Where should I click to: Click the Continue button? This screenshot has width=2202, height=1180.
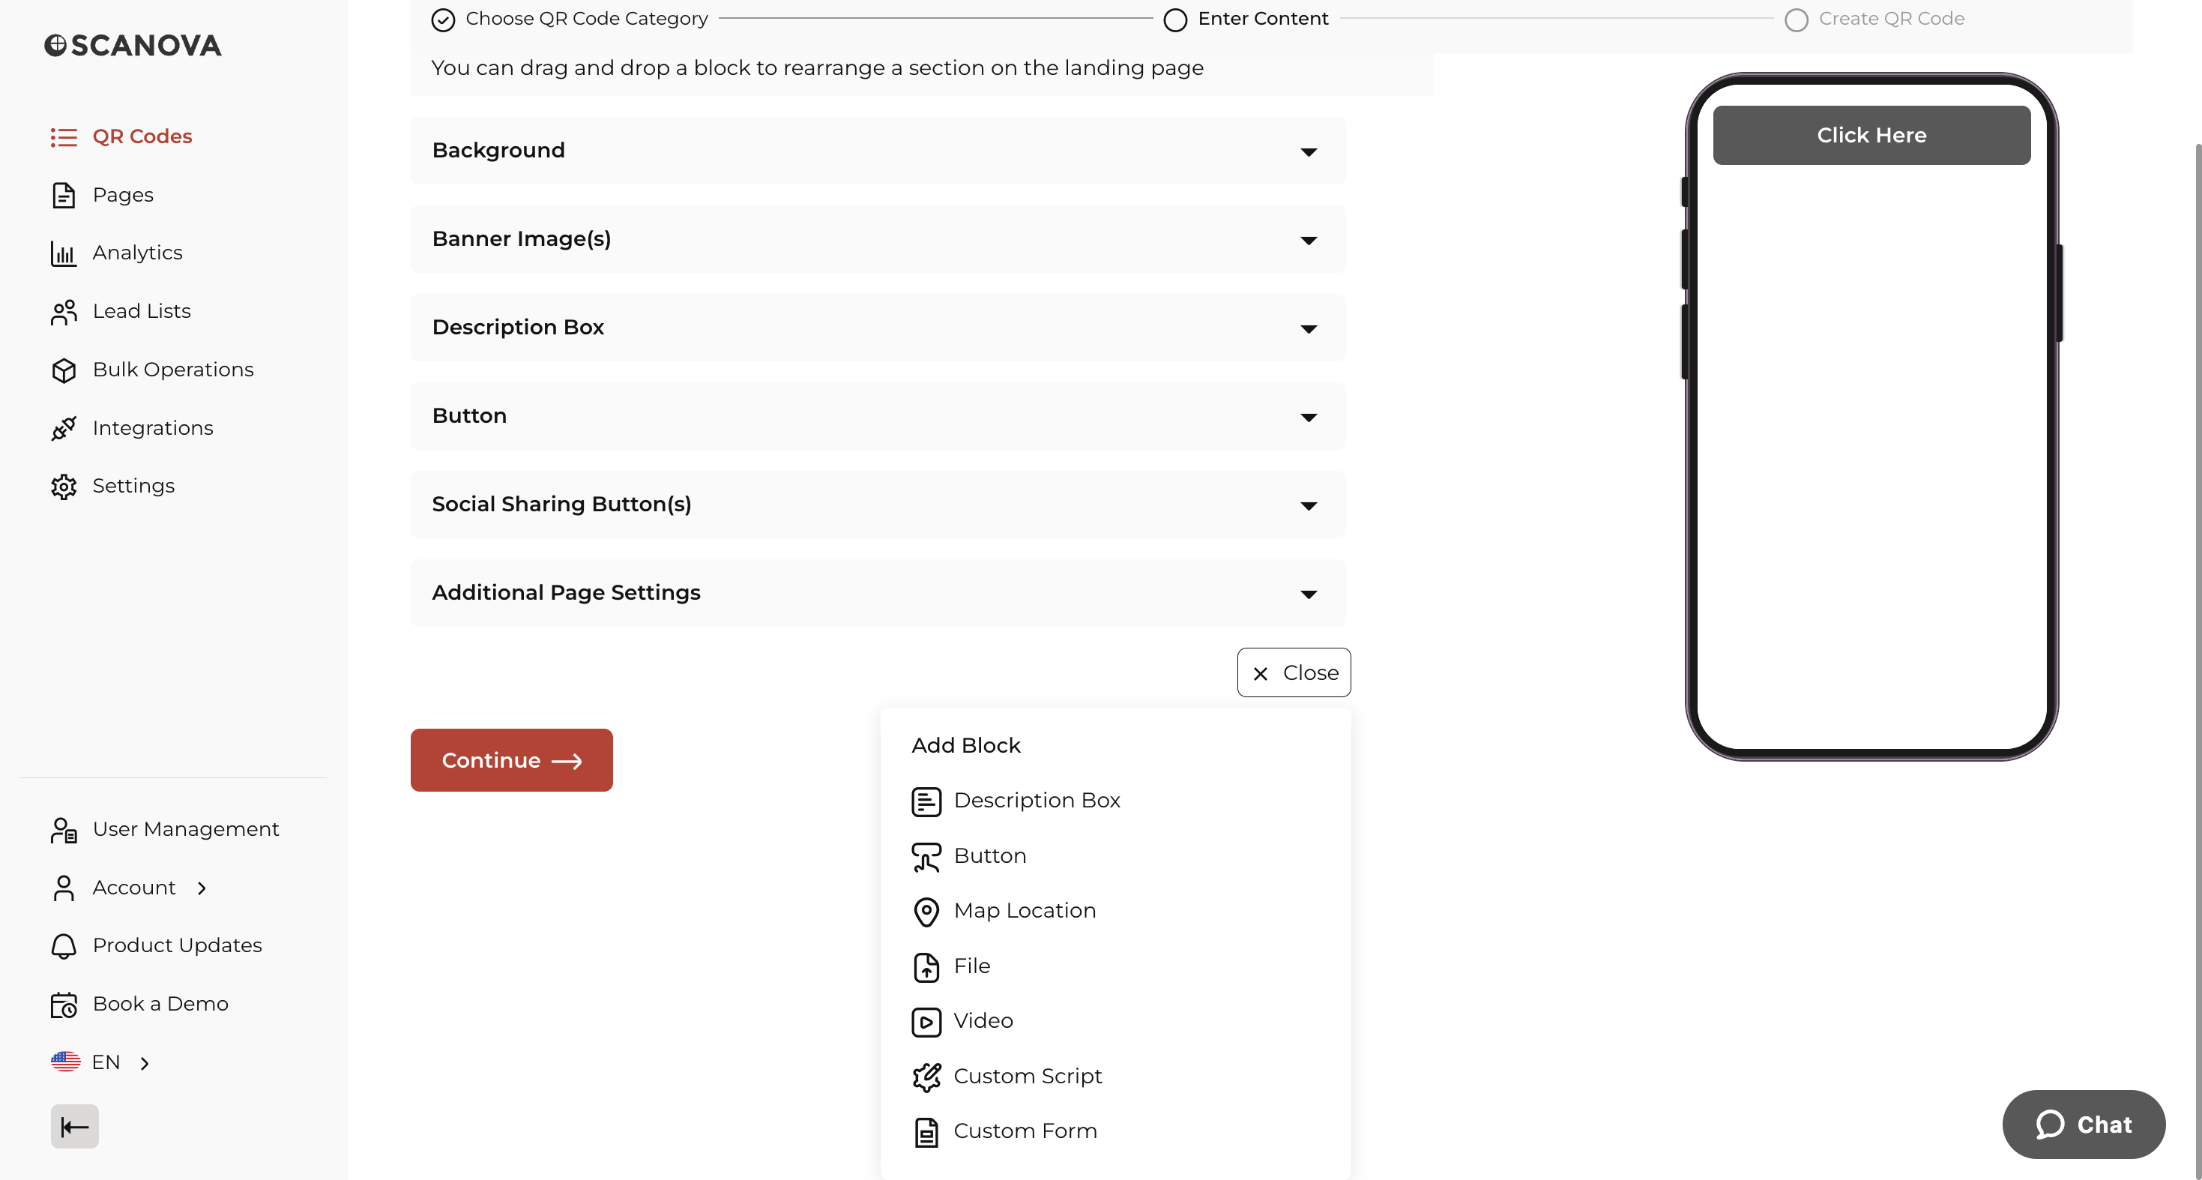(511, 760)
